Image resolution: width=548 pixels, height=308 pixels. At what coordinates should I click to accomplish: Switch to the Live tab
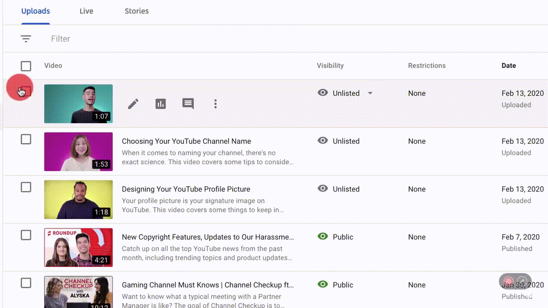[86, 11]
